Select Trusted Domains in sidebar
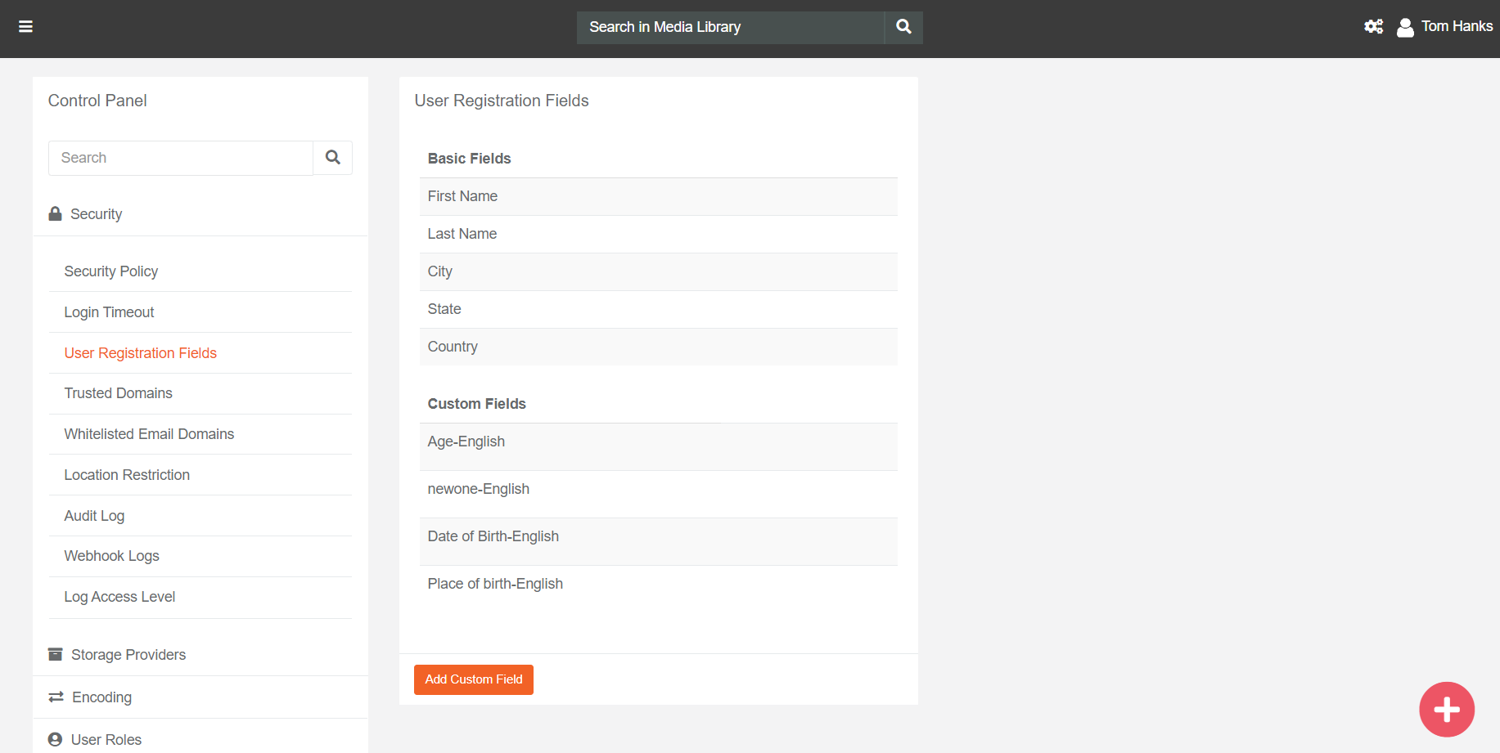 [119, 393]
